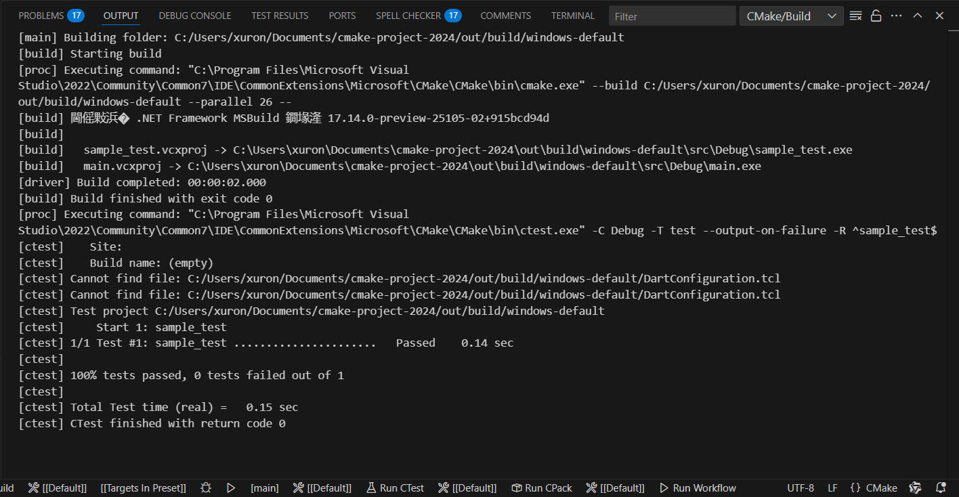Change the end-of-line sequence LF

[x=832, y=488]
